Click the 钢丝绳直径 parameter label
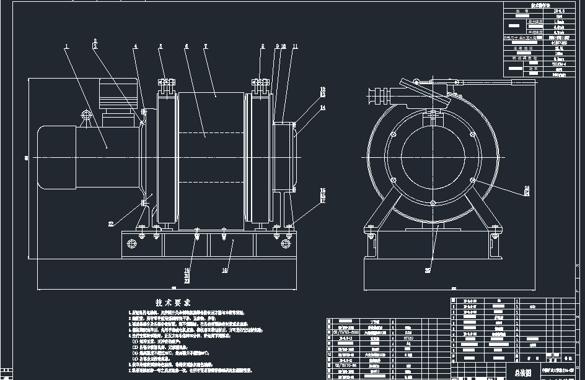Viewport: 585px width, 380px height. point(525,59)
